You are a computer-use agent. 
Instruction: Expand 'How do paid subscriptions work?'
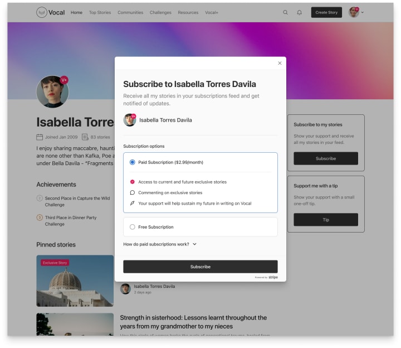pos(160,244)
